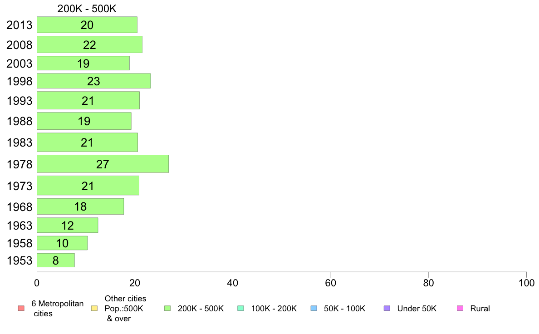Click the 6 Metropolitan cities legend label
Viewport: 539px width, 334px height.
tap(57, 309)
